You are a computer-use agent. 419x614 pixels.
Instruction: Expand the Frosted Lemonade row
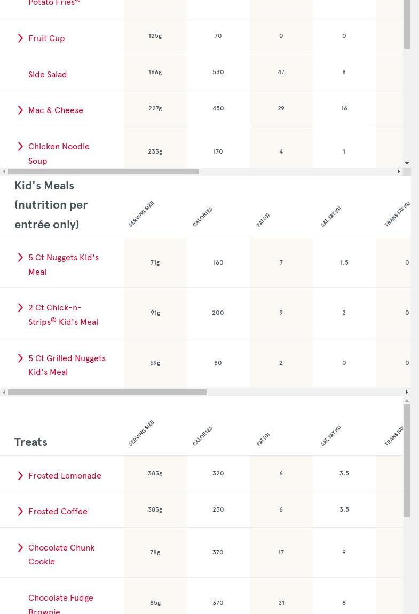coord(20,476)
